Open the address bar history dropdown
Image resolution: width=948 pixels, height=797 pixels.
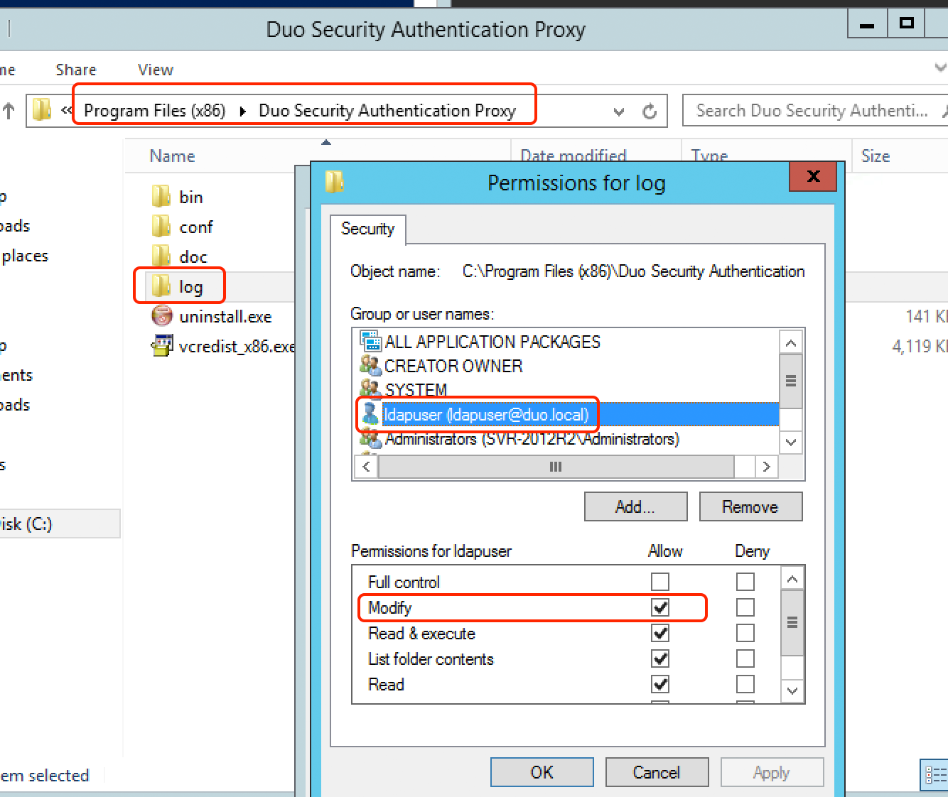[x=619, y=112]
